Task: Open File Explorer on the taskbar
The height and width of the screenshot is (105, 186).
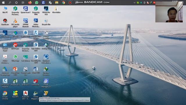Action: click(x=57, y=3)
